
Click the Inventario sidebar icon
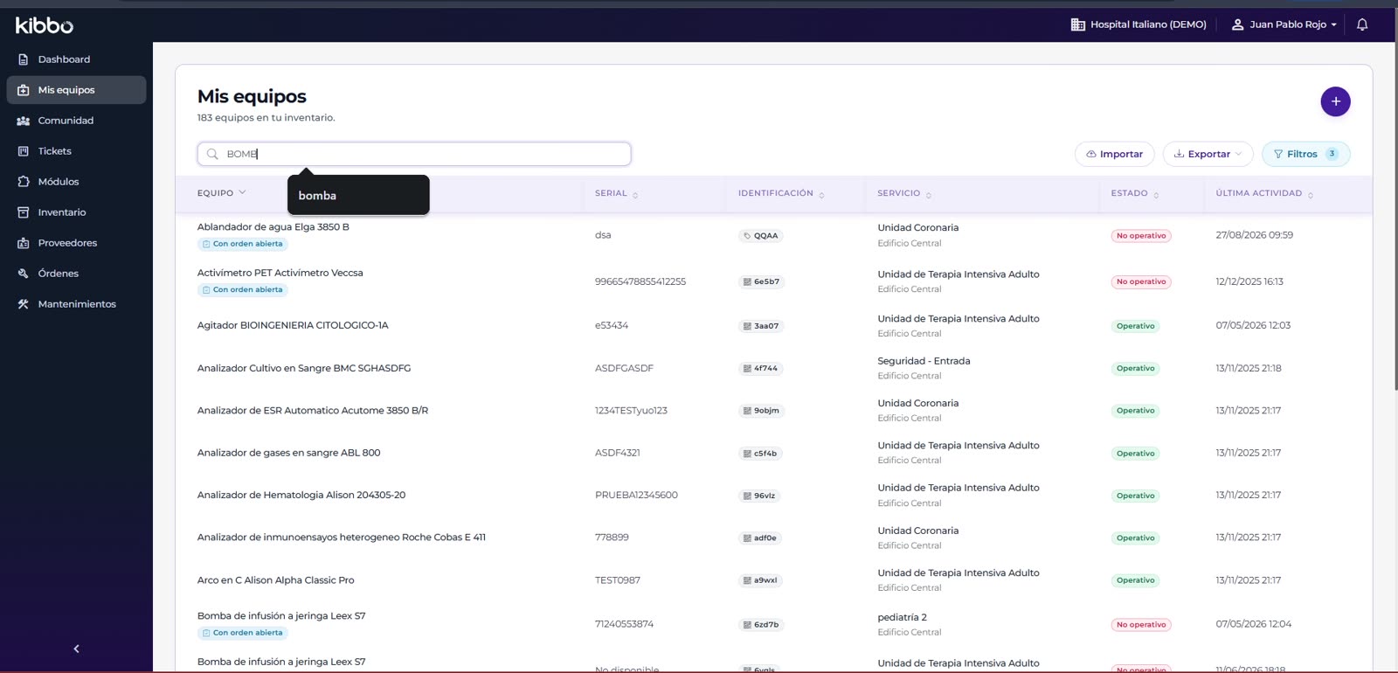24,212
